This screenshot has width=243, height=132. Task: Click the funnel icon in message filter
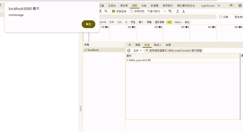coord(146,51)
